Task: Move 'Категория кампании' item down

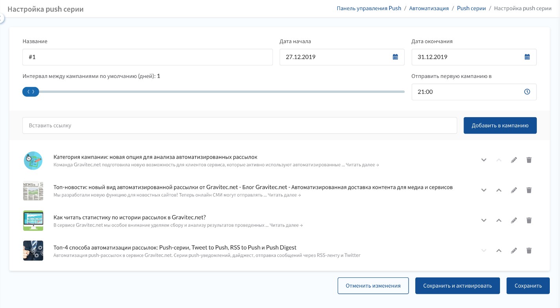Action: [x=484, y=160]
